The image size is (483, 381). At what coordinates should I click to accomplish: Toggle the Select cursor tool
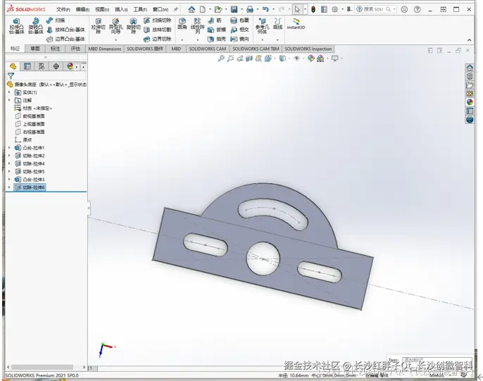pos(297,10)
